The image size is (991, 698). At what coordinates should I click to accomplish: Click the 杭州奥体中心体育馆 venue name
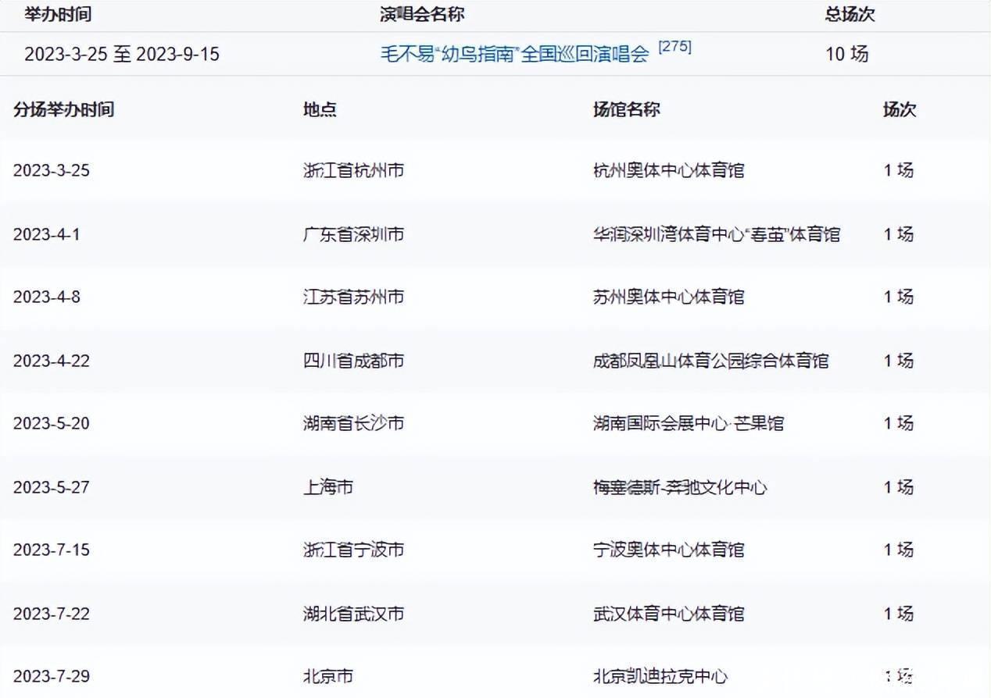(x=668, y=170)
